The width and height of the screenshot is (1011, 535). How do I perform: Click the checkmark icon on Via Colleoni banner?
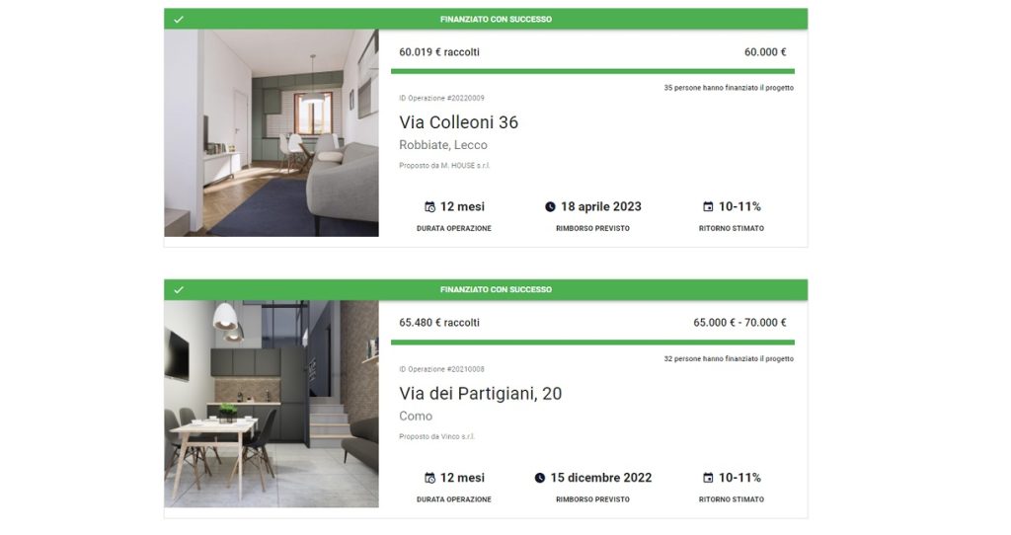179,20
